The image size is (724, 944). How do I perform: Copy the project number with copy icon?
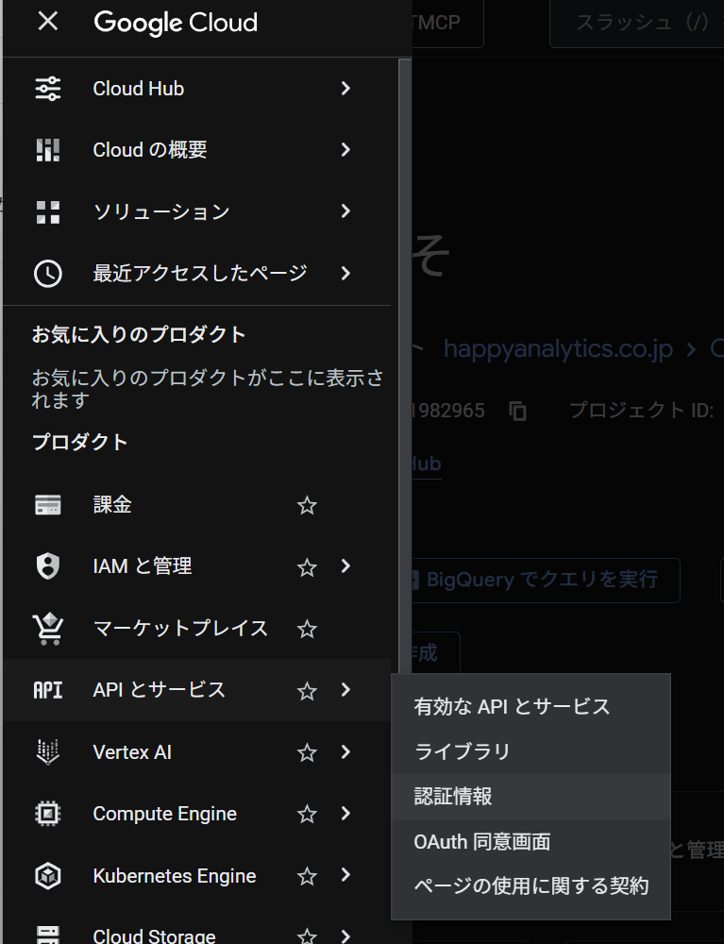pos(517,411)
